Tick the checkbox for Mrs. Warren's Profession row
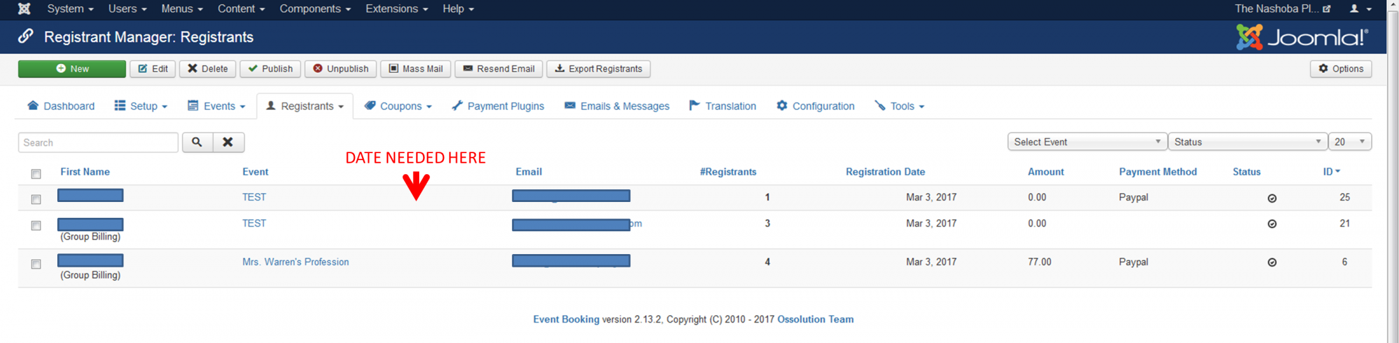This screenshot has height=343, width=1399. [x=36, y=264]
